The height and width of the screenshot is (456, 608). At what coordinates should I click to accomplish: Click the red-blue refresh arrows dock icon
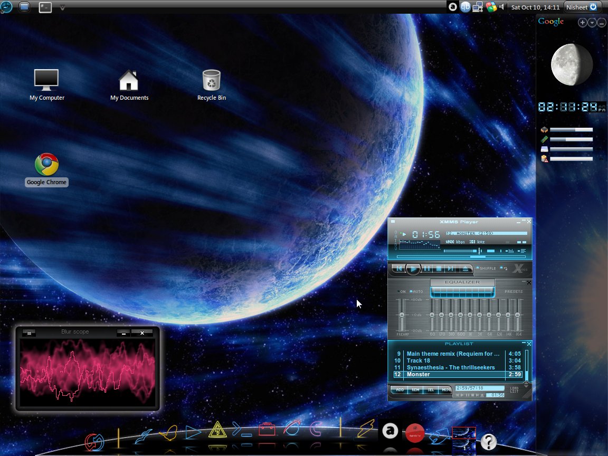point(94,442)
